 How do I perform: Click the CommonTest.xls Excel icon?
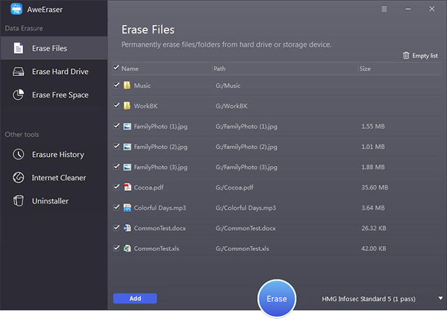tap(127, 248)
